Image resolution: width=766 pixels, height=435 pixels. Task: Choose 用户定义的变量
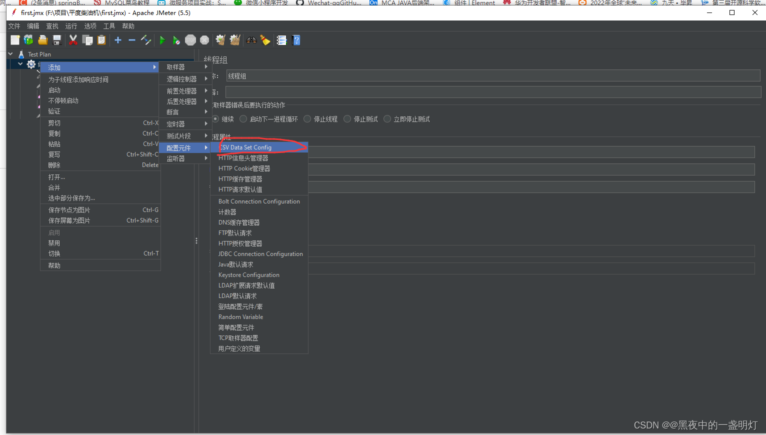click(x=259, y=348)
